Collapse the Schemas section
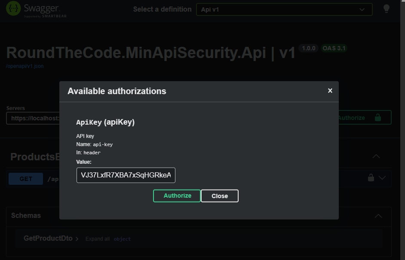The image size is (405, 260). 377,215
